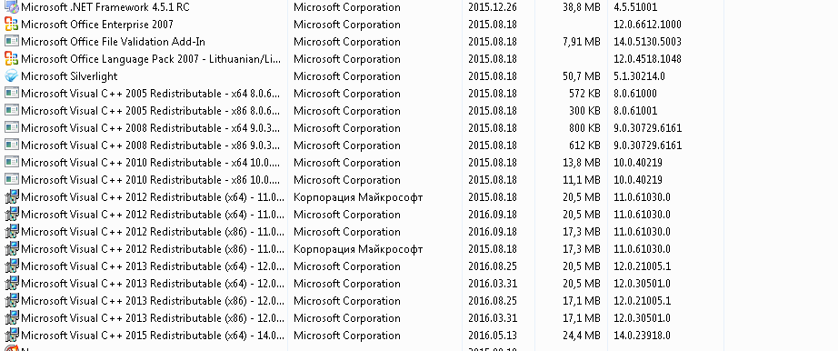
Task: Click Microsoft Visual C++ 2010 Redistributable x64 name
Action: pyautogui.click(x=151, y=163)
